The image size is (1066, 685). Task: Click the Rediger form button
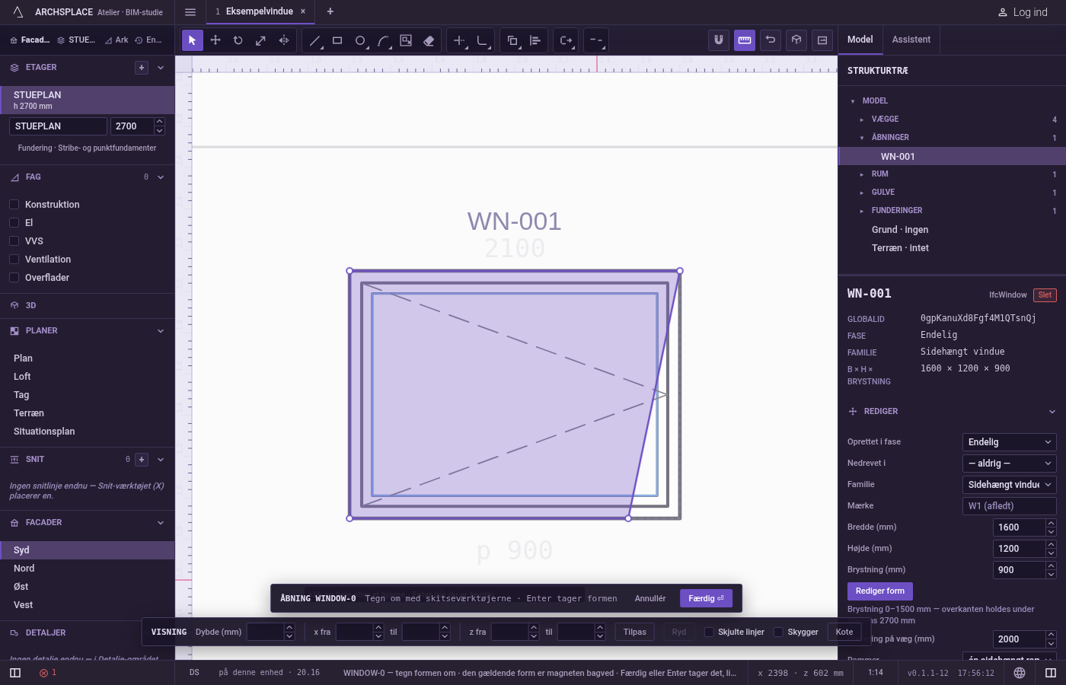(880, 591)
